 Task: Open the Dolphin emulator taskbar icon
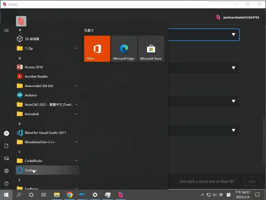[82, 195]
